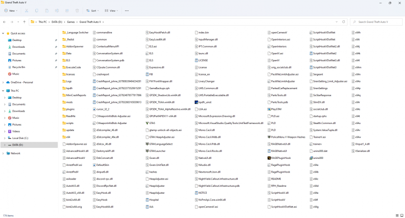The width and height of the screenshot is (405, 218).
Task: Select the _Language Switcher folder
Action: point(75,32)
